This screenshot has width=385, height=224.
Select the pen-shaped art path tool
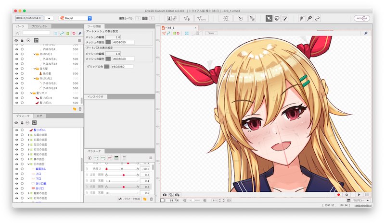click(x=309, y=18)
